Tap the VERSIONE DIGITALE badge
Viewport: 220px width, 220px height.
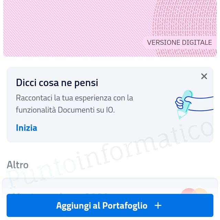pos(179,43)
